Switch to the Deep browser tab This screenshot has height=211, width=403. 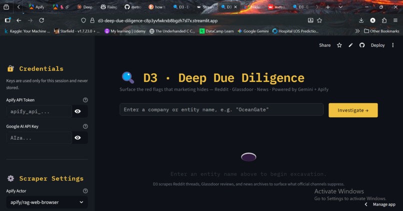[x=85, y=7]
